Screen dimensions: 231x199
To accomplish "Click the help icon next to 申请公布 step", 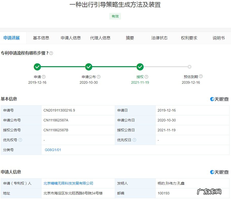I will click(99, 76).
